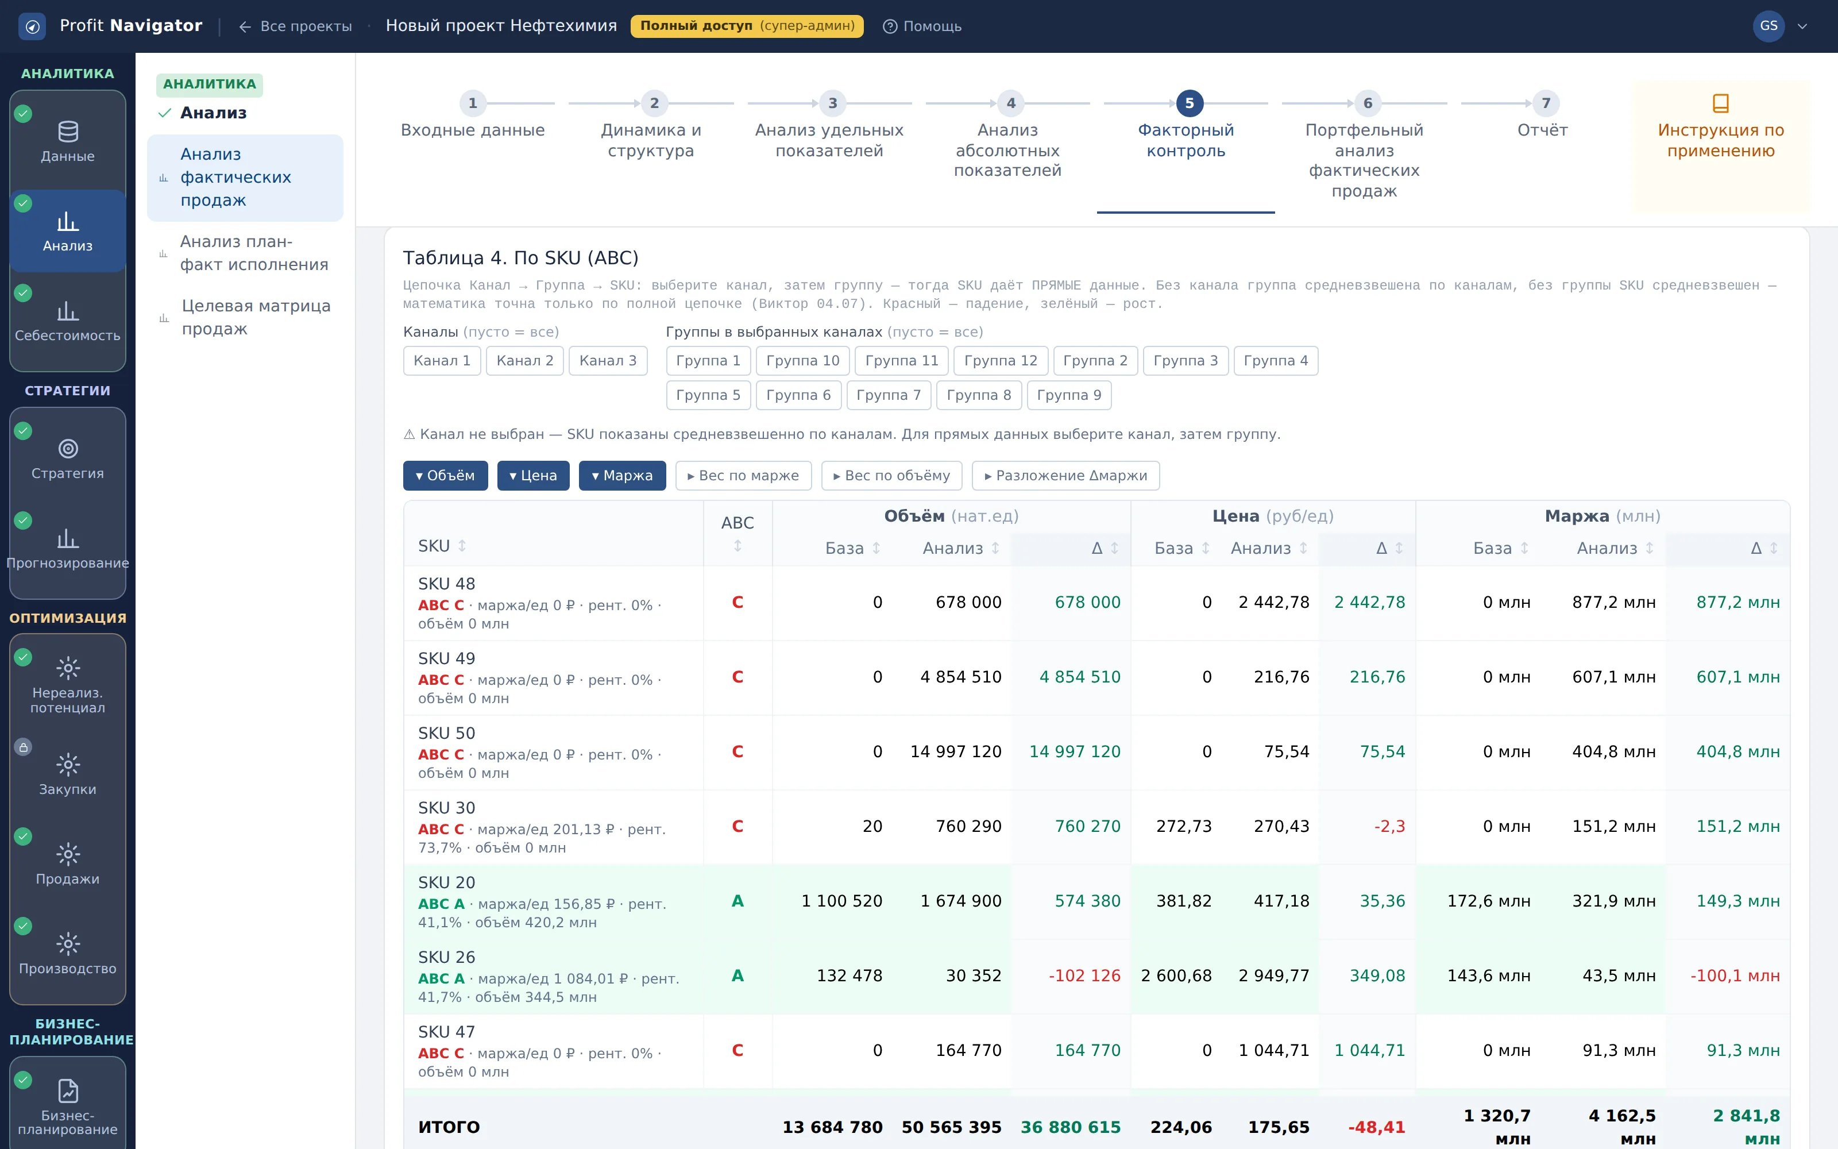1838x1149 pixels.
Task: Expand the Вес по объёму columns
Action: [891, 476]
